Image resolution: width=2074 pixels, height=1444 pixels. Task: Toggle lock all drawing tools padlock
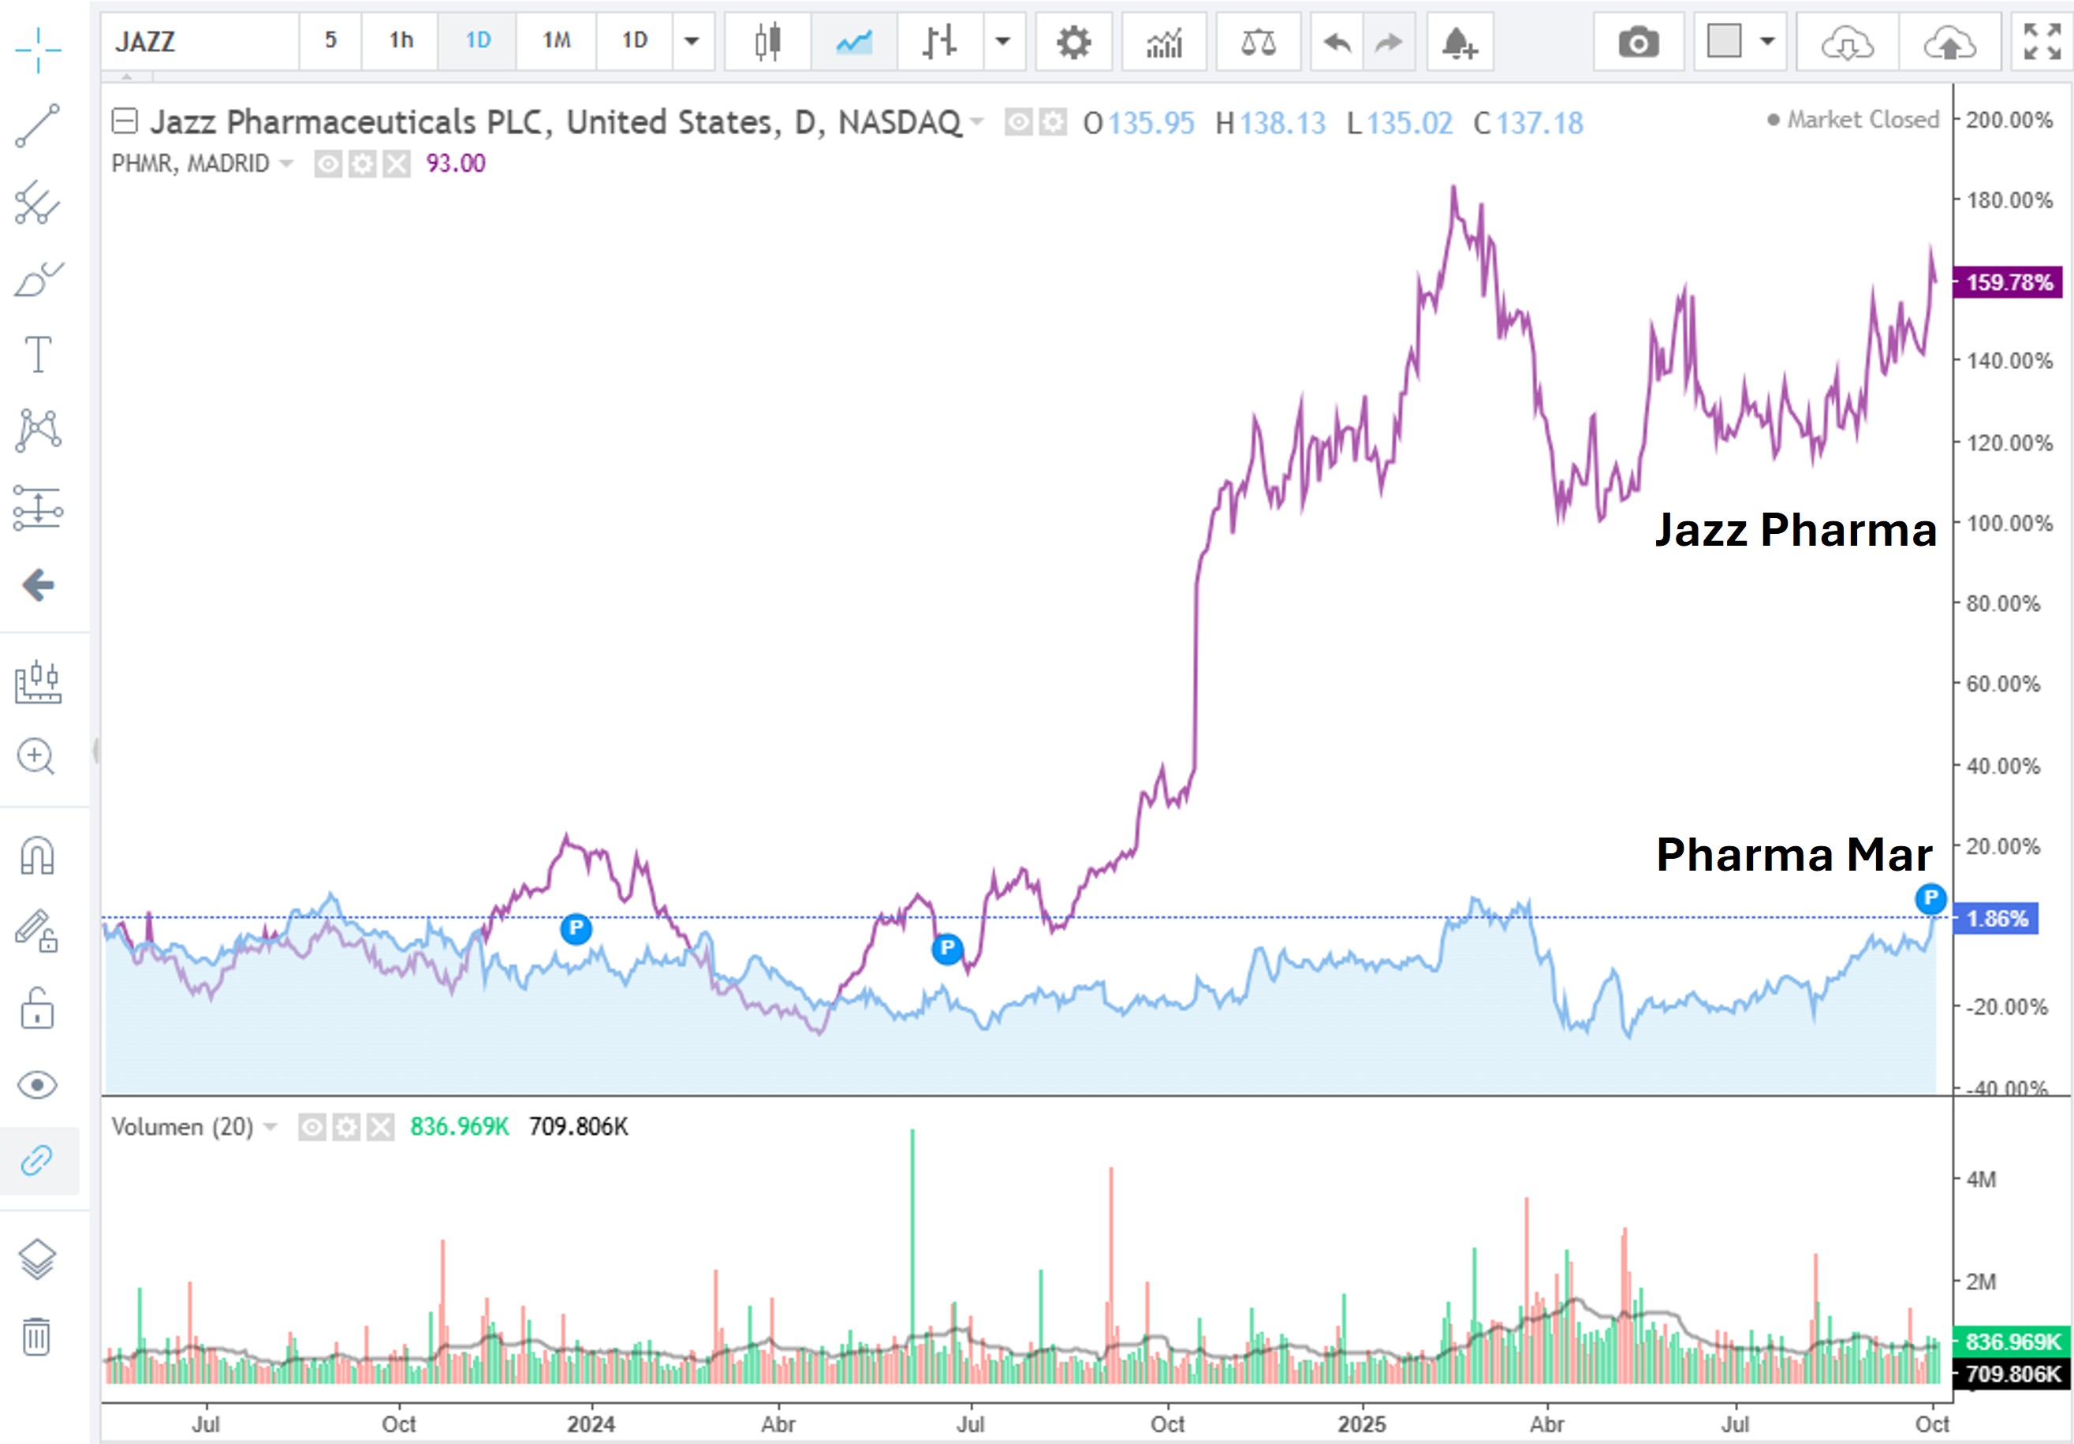37,1009
